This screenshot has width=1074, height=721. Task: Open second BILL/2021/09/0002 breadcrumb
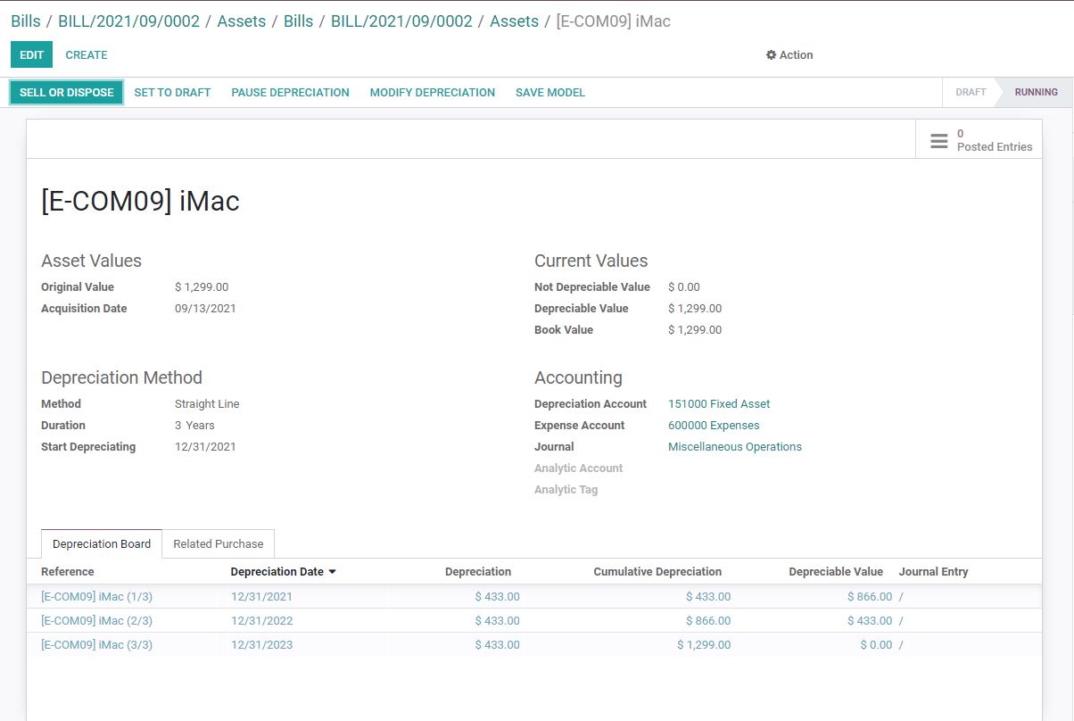pyautogui.click(x=401, y=21)
